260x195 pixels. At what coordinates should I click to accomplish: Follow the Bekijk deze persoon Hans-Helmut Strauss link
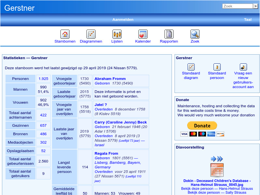217,188
